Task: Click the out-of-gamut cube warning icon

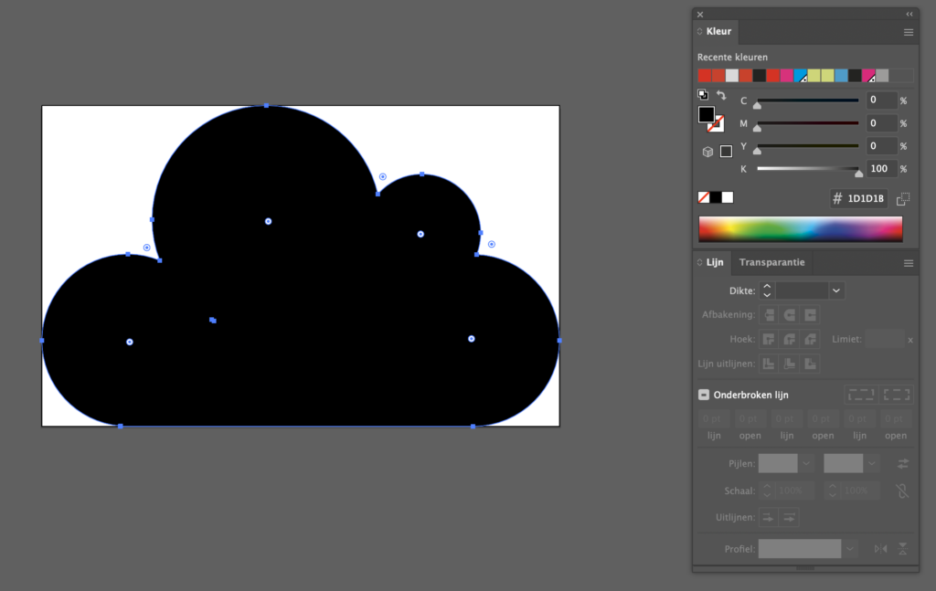Action: (x=707, y=152)
